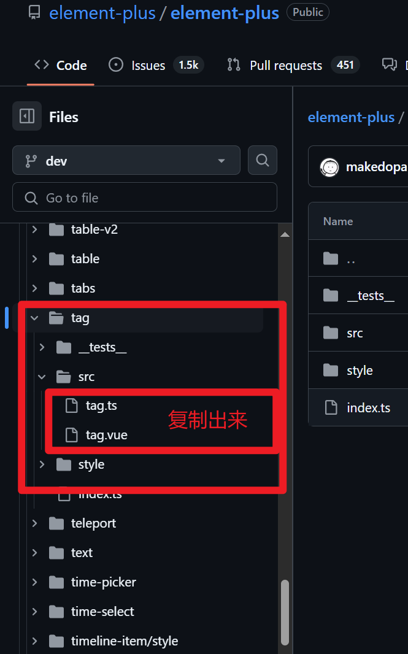Collapse the file tree panel icon
This screenshot has height=654, width=408.
click(27, 116)
